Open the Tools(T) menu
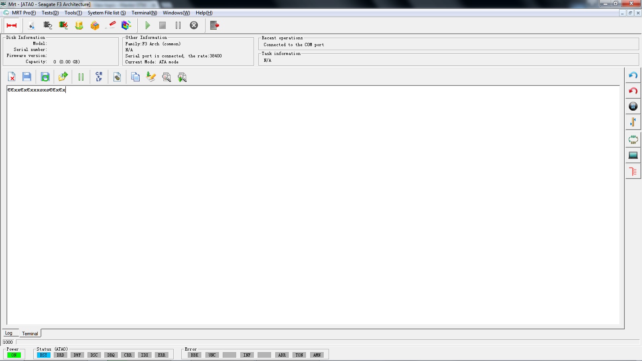Image resolution: width=642 pixels, height=361 pixels. pyautogui.click(x=73, y=13)
